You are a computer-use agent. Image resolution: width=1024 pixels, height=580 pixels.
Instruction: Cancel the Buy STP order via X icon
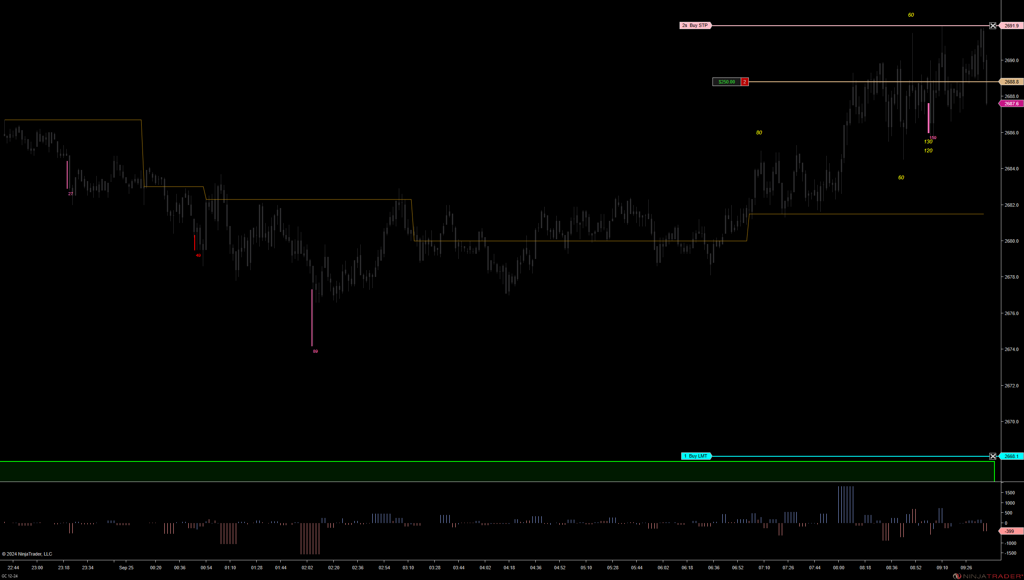[993, 26]
